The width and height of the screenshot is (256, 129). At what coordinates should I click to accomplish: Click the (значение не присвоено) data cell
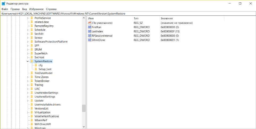177,23
